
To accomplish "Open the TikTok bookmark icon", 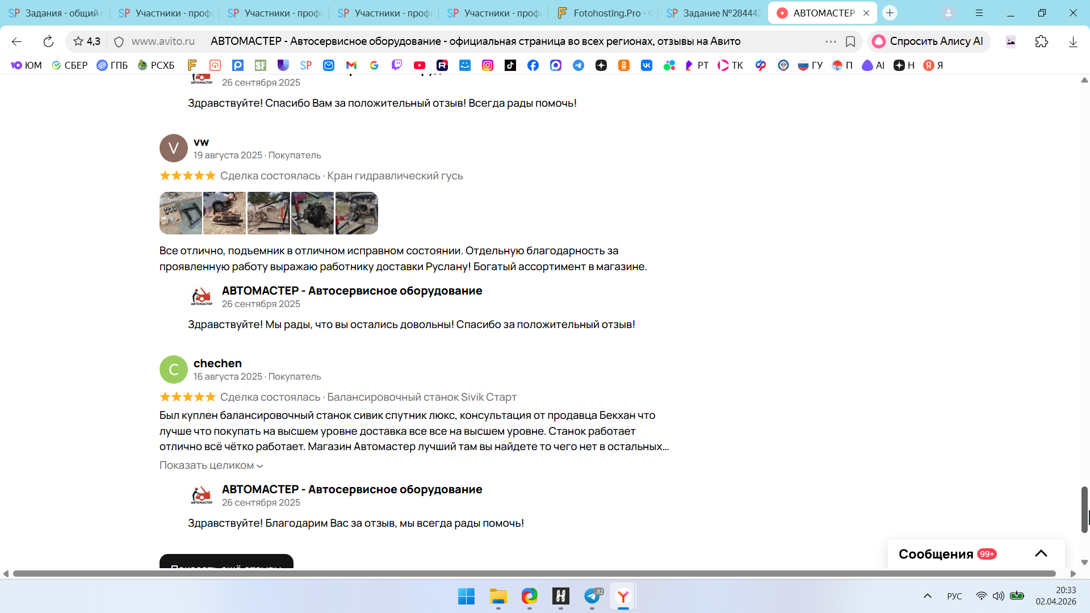I will pyautogui.click(x=510, y=65).
